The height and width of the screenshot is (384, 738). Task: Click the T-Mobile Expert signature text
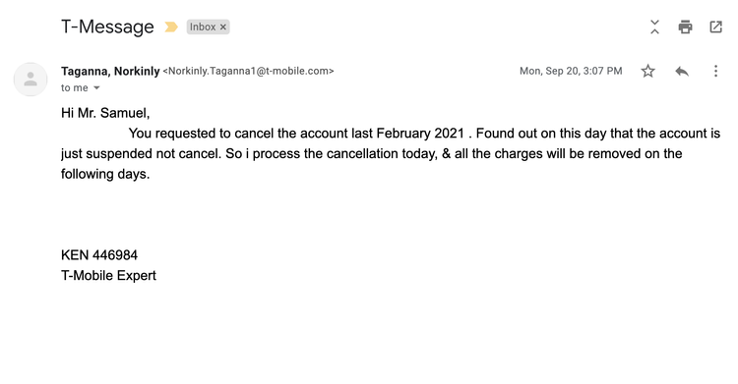108,275
